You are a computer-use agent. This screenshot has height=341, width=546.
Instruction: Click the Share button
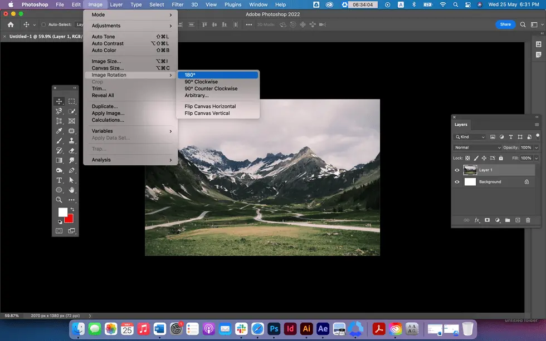(505, 24)
